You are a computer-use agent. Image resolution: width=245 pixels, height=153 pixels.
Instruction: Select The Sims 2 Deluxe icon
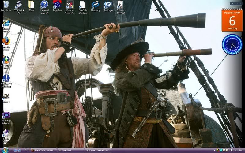pos(6,62)
